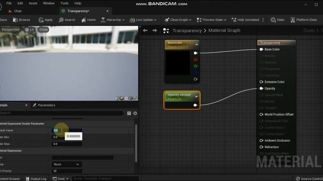
Task: Open the Asset menu
Action: click(33, 4)
